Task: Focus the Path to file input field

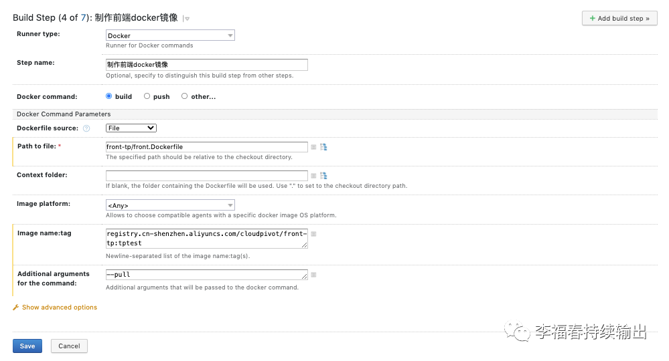Action: [x=207, y=147]
